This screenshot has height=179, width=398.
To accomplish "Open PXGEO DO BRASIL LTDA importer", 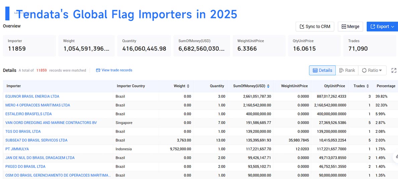I will pos(25,167).
